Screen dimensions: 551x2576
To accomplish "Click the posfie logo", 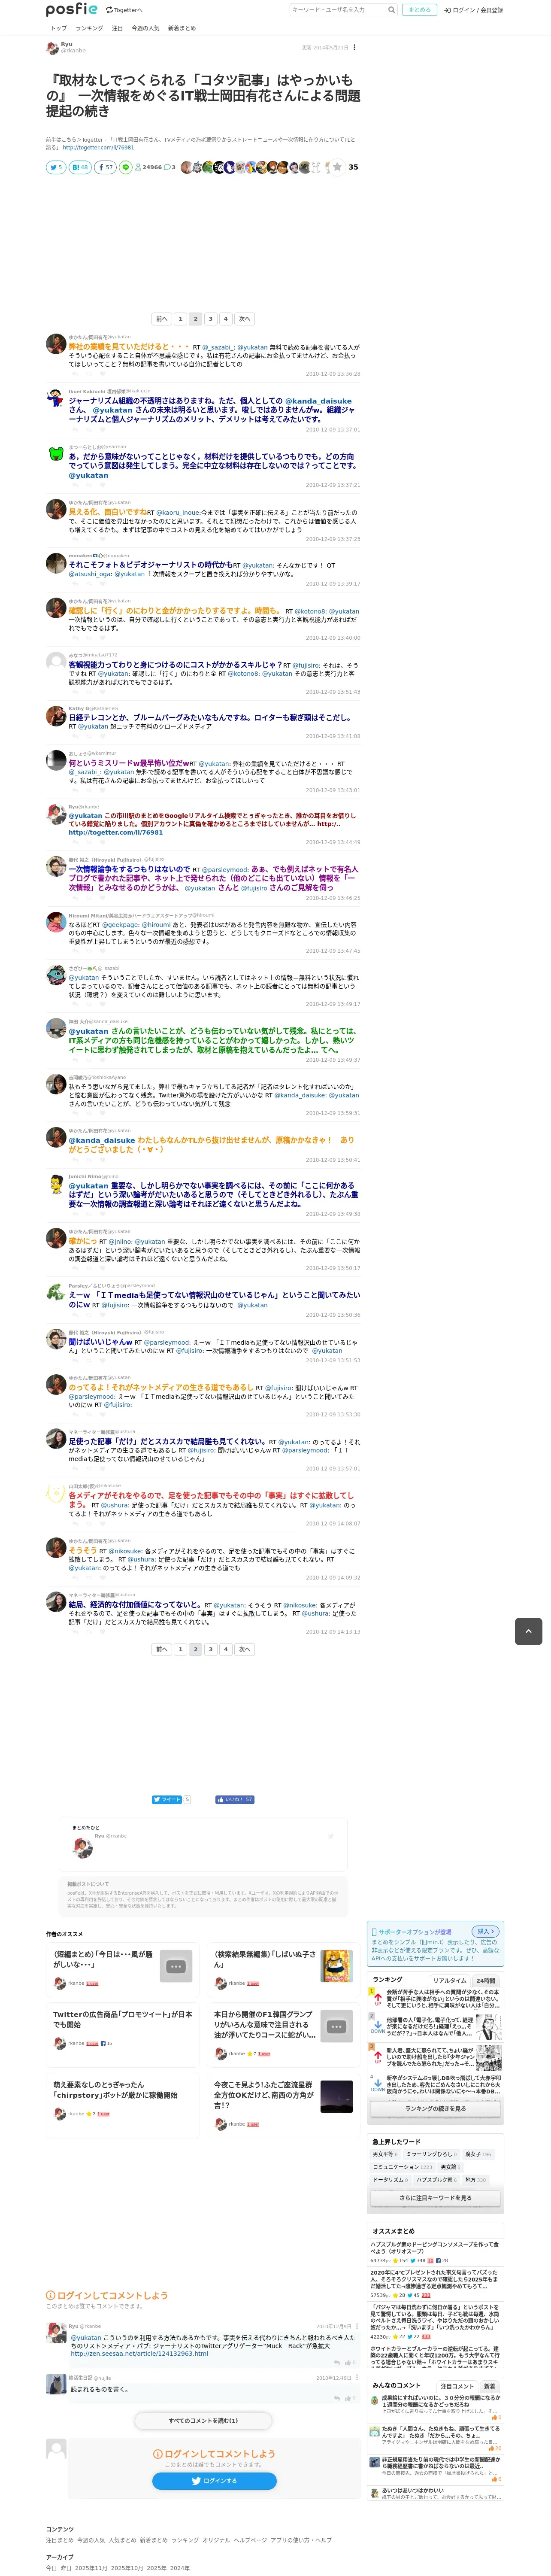I will (72, 10).
